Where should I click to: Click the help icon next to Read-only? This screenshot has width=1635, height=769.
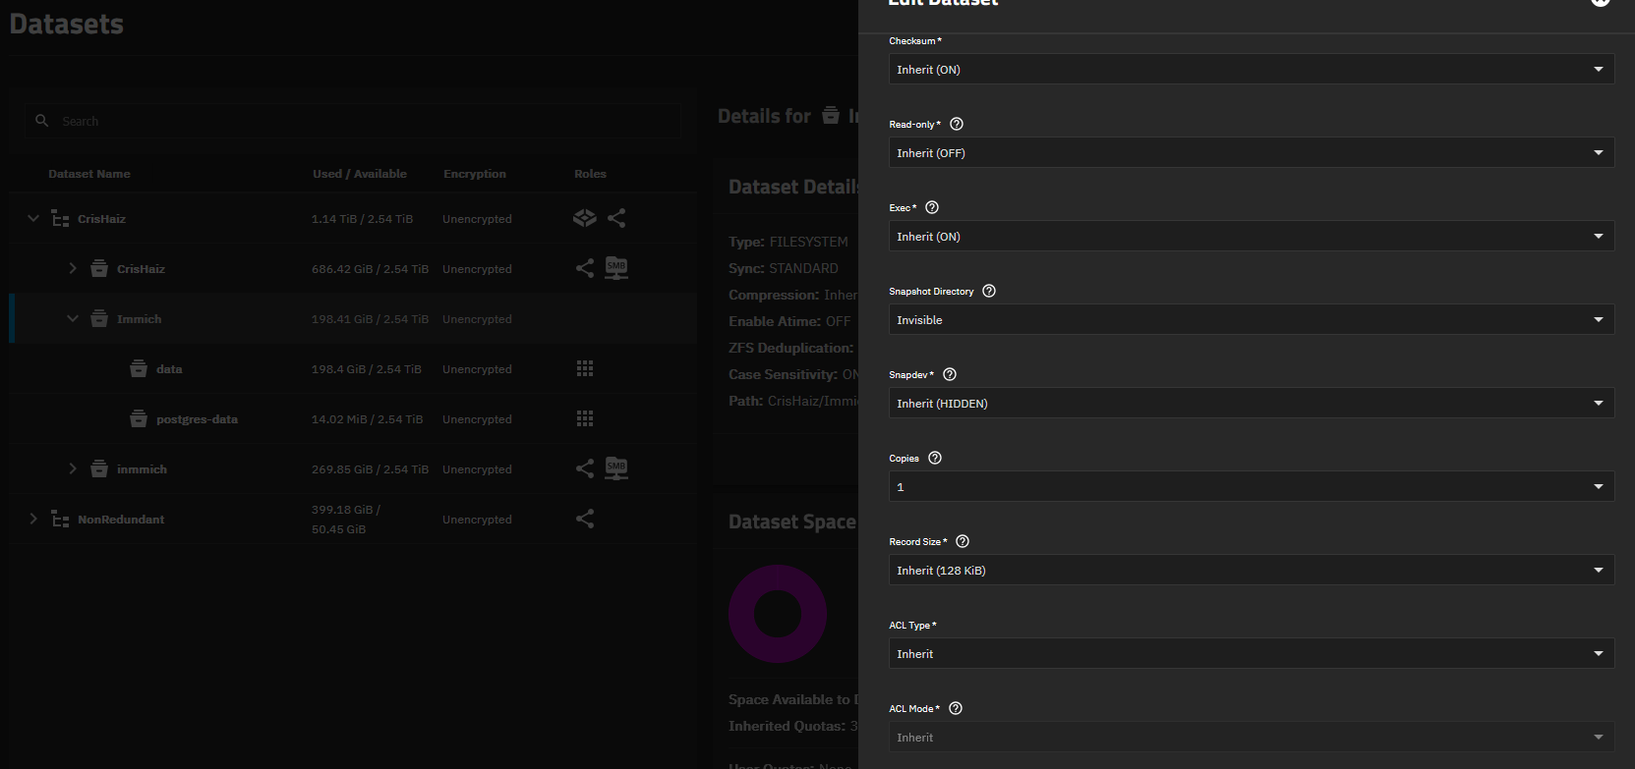957,124
